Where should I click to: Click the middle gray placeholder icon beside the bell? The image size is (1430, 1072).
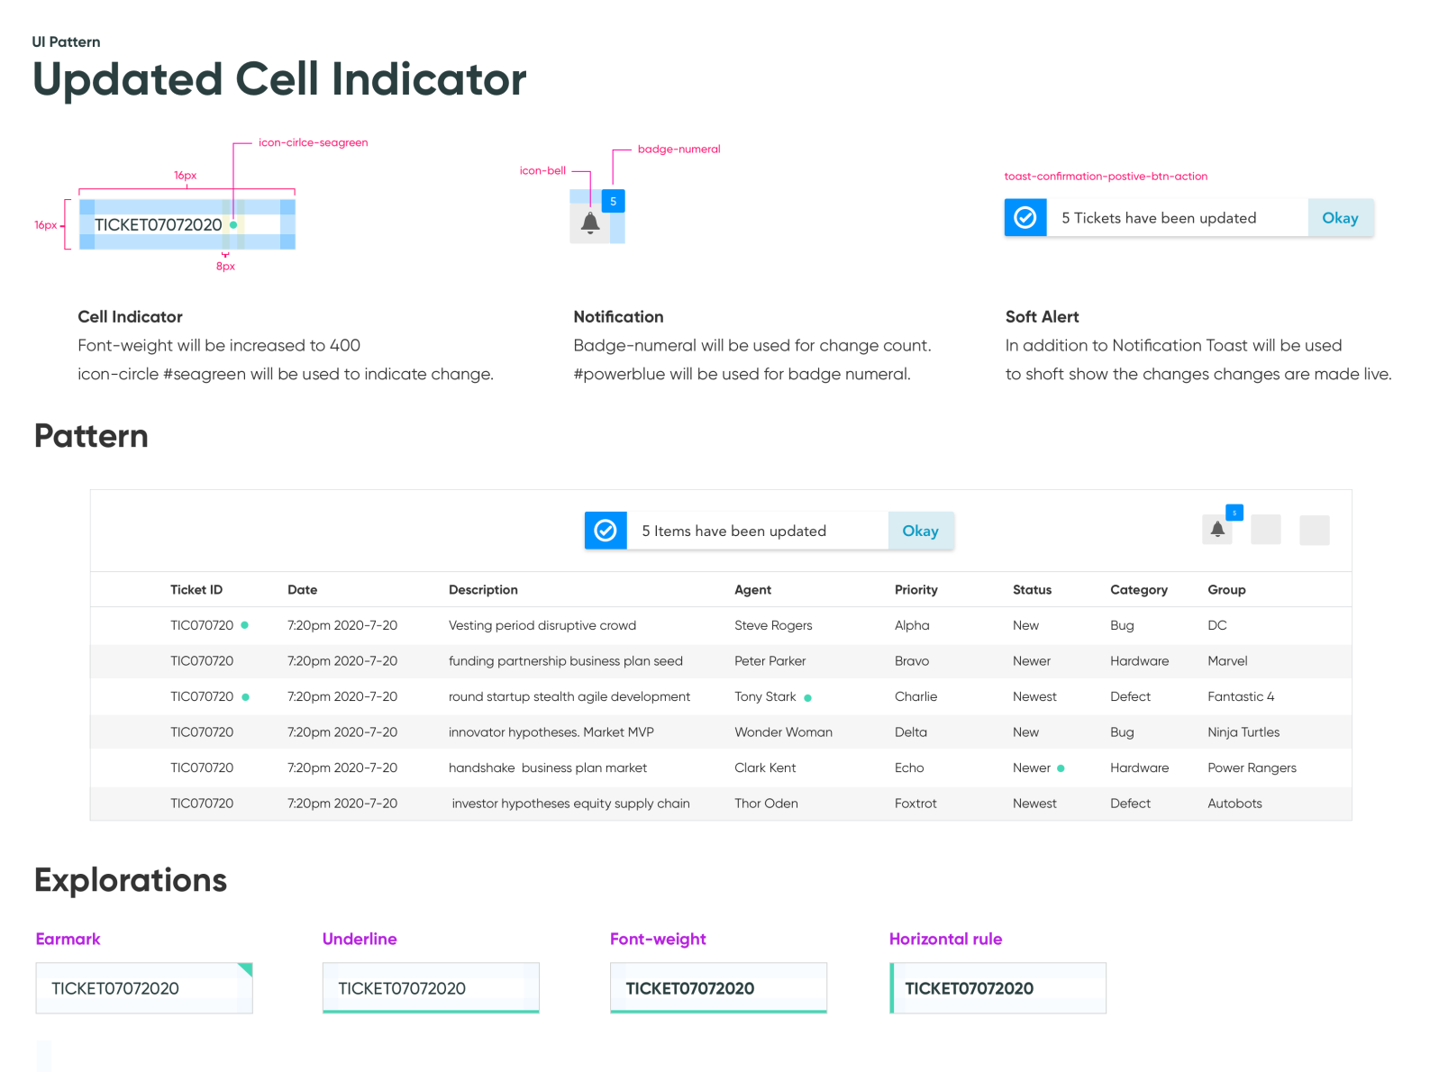click(x=1265, y=531)
